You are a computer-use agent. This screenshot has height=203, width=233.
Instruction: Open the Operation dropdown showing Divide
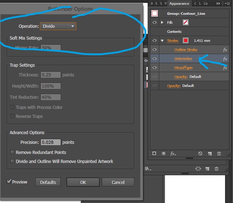[x=58, y=26]
